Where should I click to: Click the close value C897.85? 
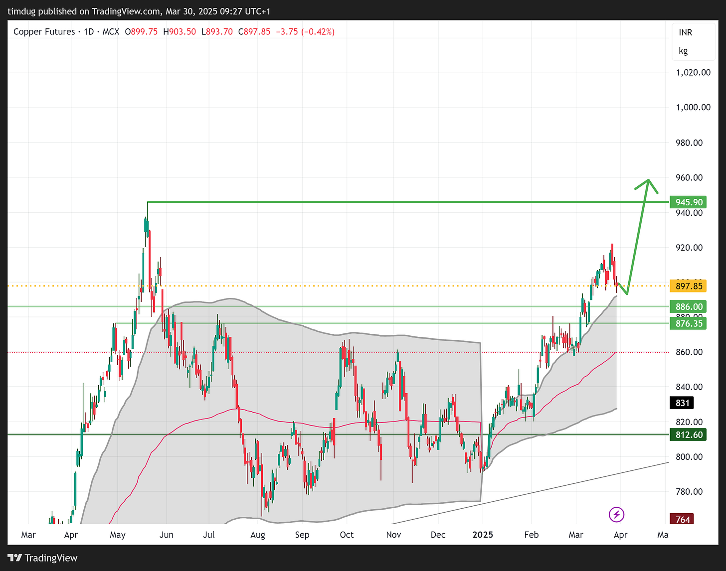[x=254, y=32]
